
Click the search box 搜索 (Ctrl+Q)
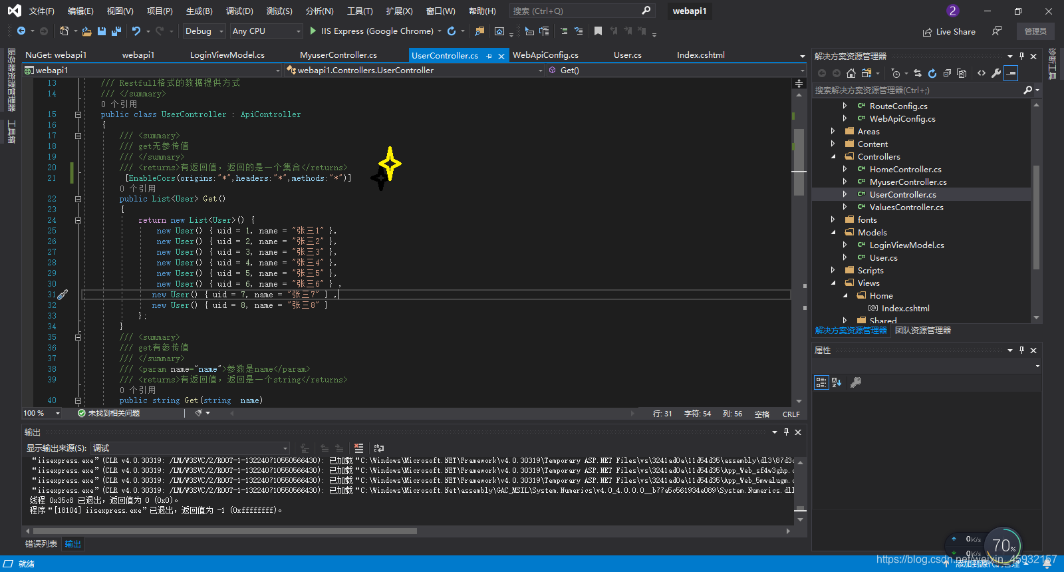click(x=582, y=11)
